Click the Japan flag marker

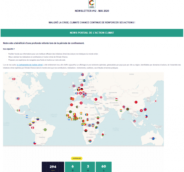click(x=155, y=101)
